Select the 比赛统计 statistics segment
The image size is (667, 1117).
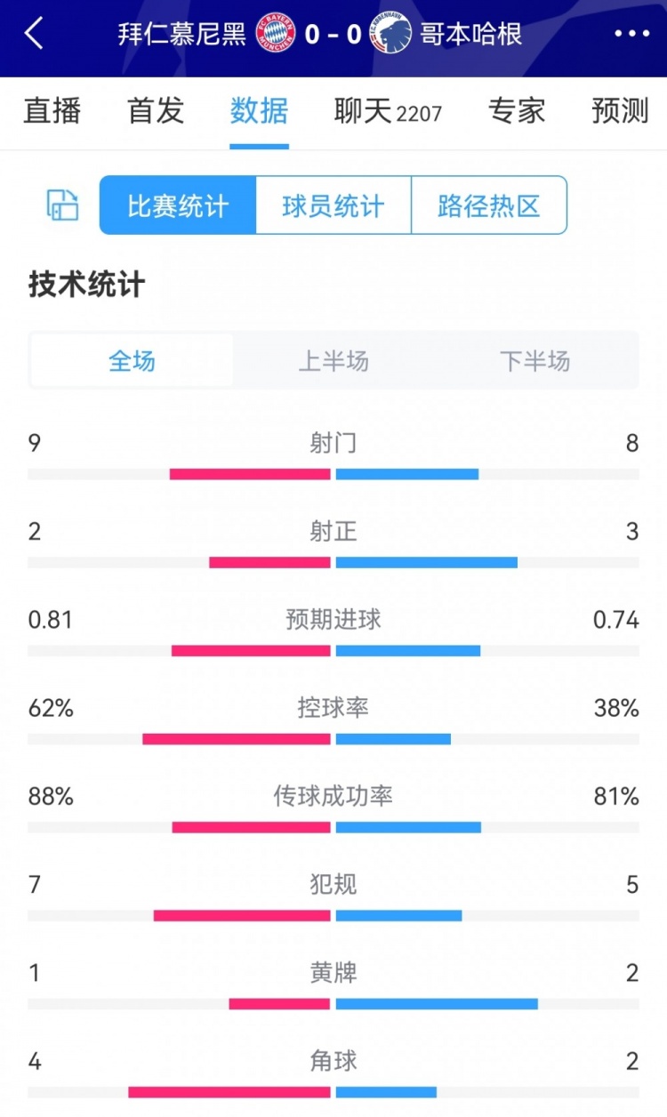176,205
